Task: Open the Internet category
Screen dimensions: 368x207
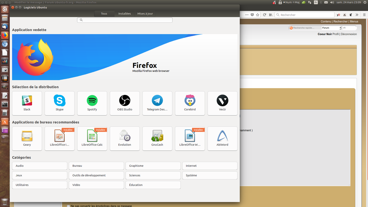Action: point(210,166)
